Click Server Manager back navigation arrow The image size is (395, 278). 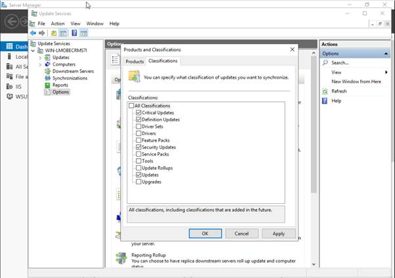coord(12,22)
